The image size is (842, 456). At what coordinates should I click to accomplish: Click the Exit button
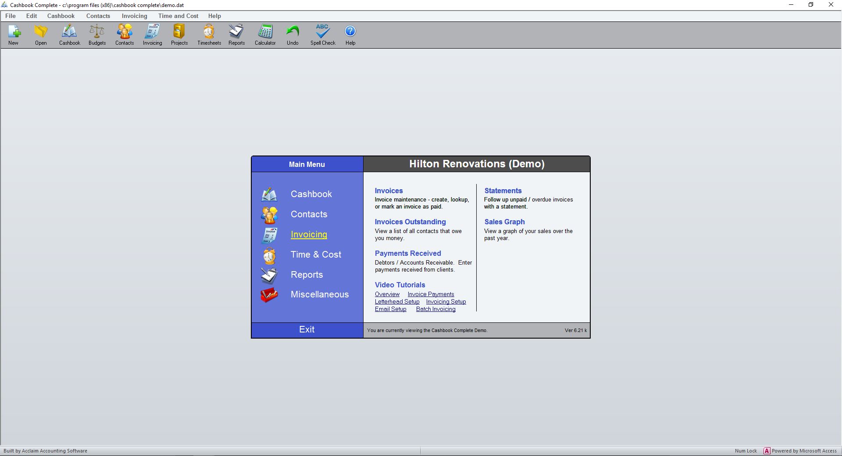[x=307, y=330]
